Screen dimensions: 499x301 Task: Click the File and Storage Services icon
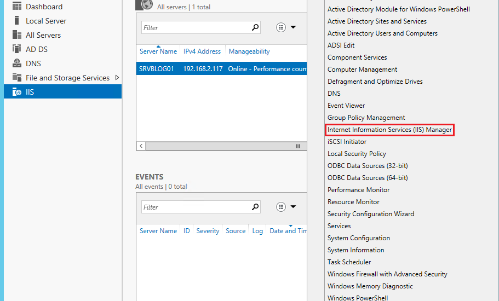point(17,77)
